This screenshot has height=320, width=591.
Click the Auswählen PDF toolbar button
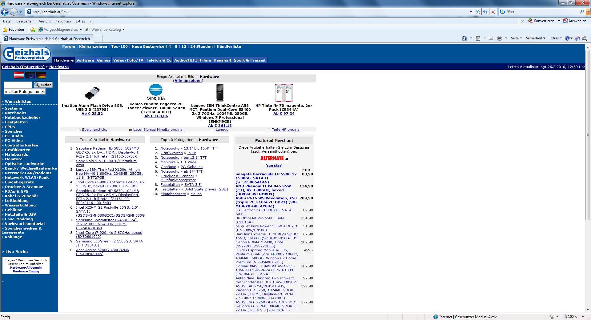point(574,21)
